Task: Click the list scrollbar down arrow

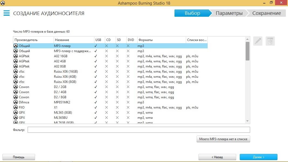Action: tap(247, 121)
